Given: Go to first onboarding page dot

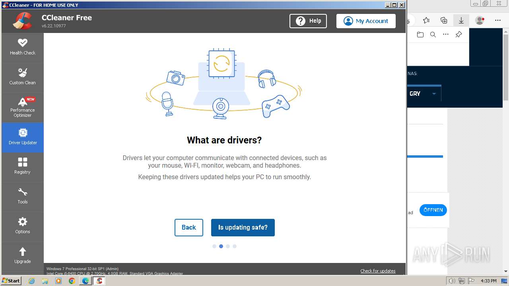Looking at the screenshot, I should [x=214, y=246].
